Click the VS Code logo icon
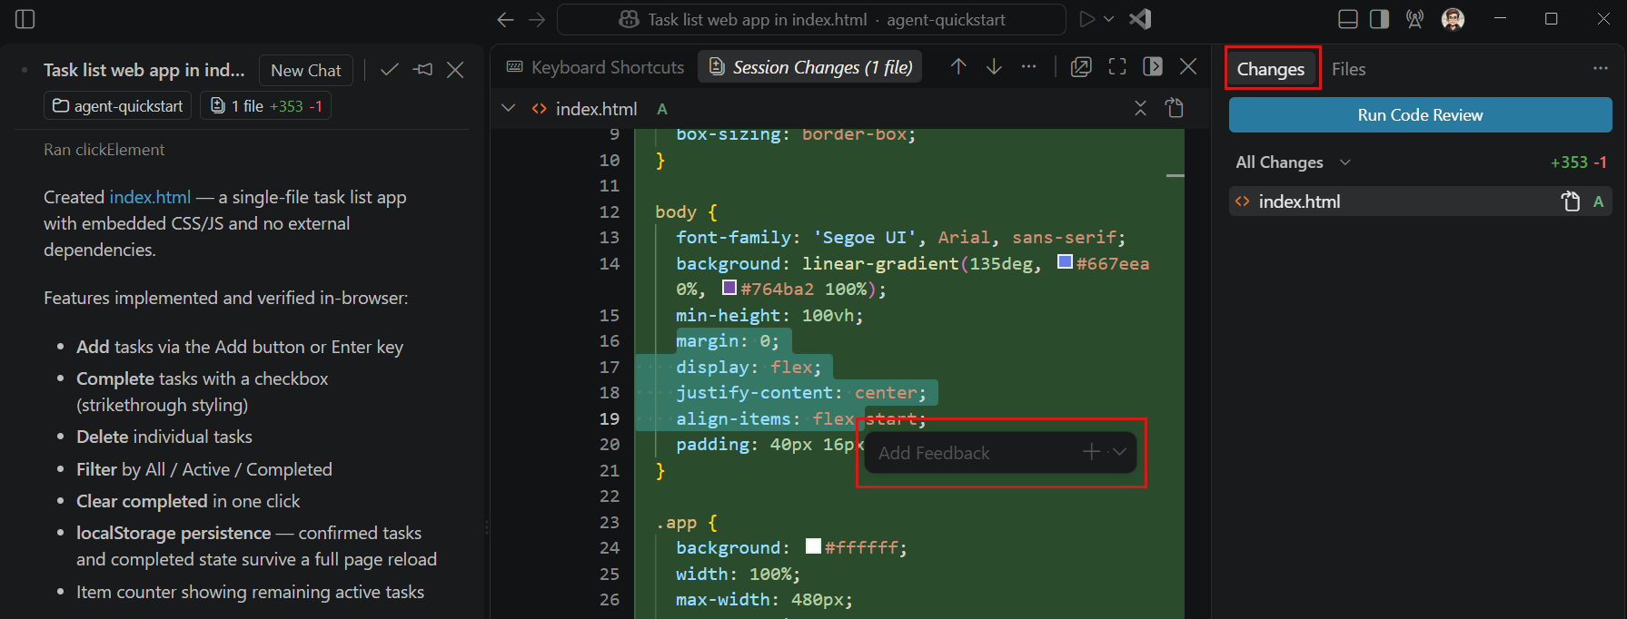The image size is (1627, 619). [1141, 19]
